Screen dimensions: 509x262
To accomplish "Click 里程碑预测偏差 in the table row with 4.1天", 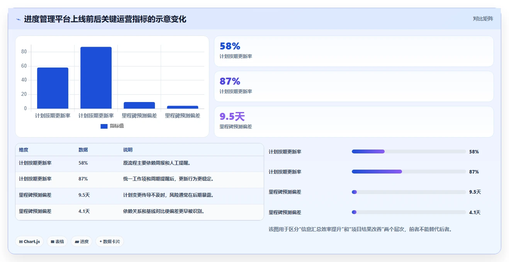I will click(35, 211).
